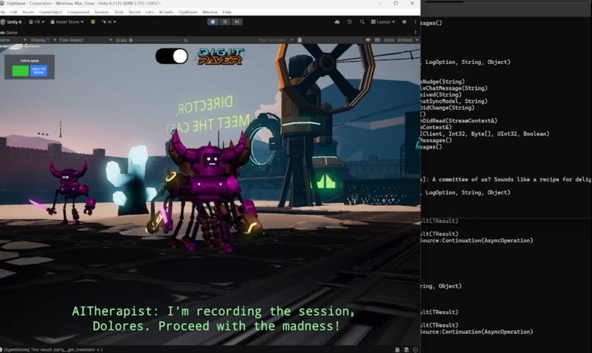Open the GameObject menu

pos(51,12)
